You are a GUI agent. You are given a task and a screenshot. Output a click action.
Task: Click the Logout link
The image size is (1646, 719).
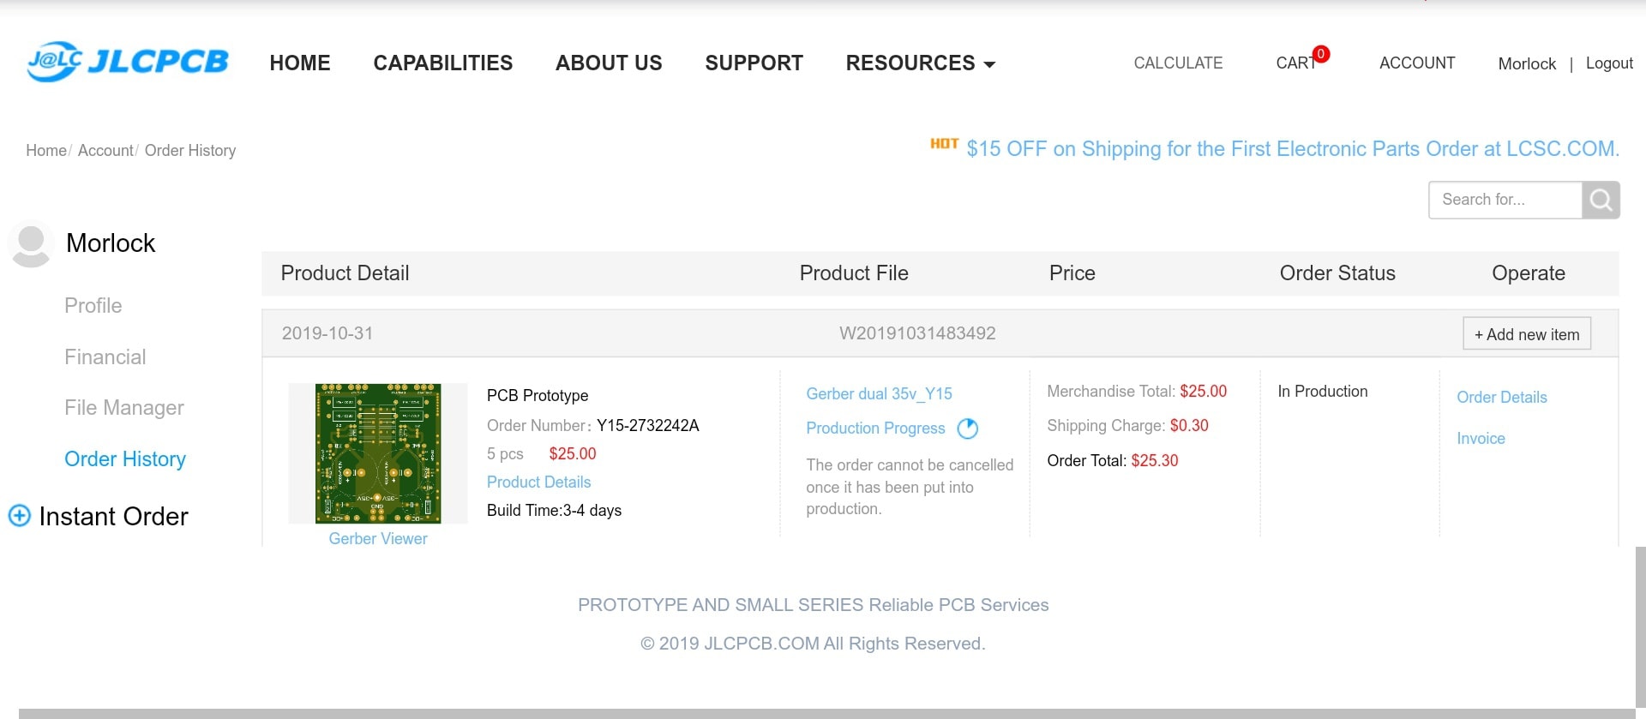1608,63
